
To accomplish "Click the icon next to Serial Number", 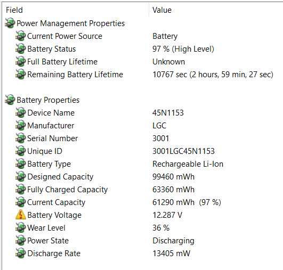I will coord(20,138).
